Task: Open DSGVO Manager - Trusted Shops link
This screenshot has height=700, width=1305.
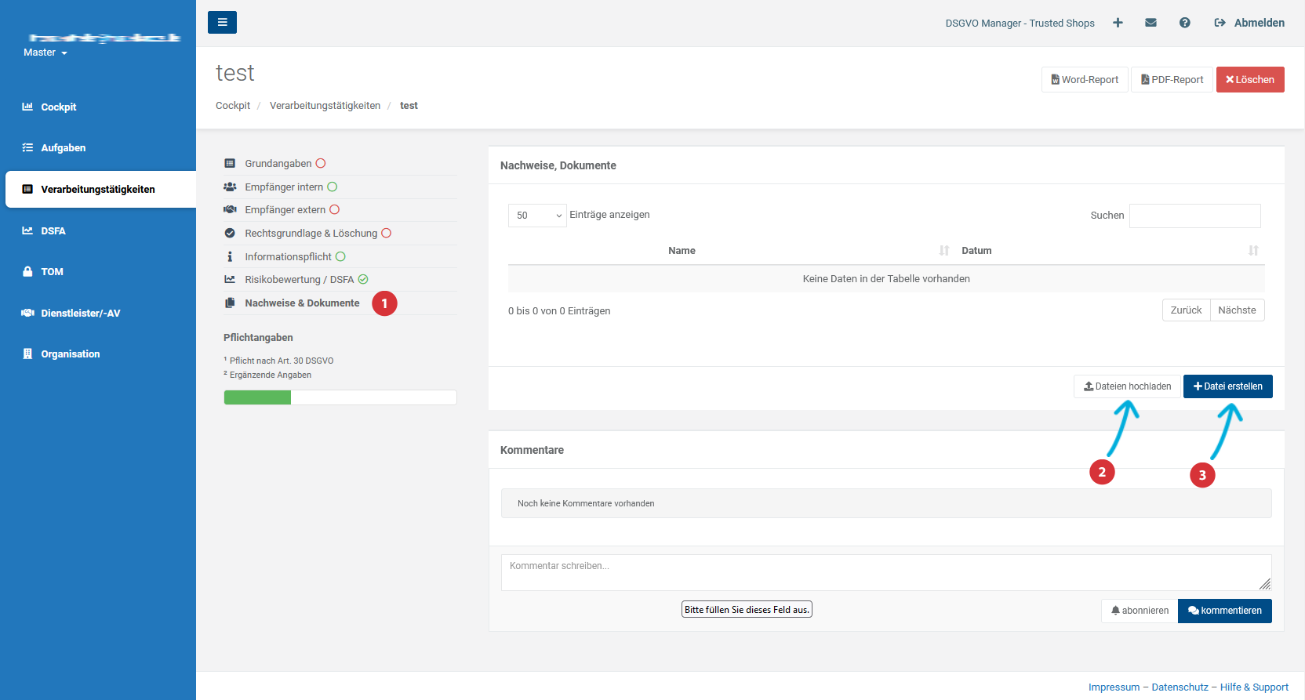Action: click(x=1020, y=24)
